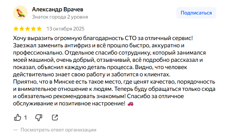234x137 pixels.
Task: Like the review with thumbs-up icon
Action: pos(18,118)
